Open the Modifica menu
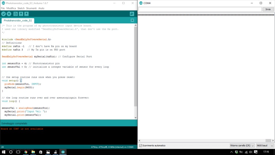This screenshot has width=275, height=155. [x=11, y=8]
